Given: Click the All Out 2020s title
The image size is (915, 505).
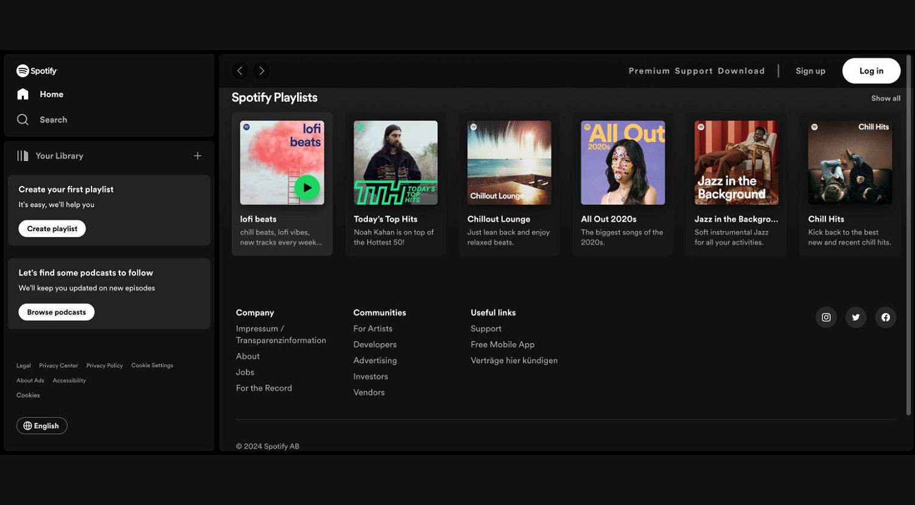Looking at the screenshot, I should 608,219.
